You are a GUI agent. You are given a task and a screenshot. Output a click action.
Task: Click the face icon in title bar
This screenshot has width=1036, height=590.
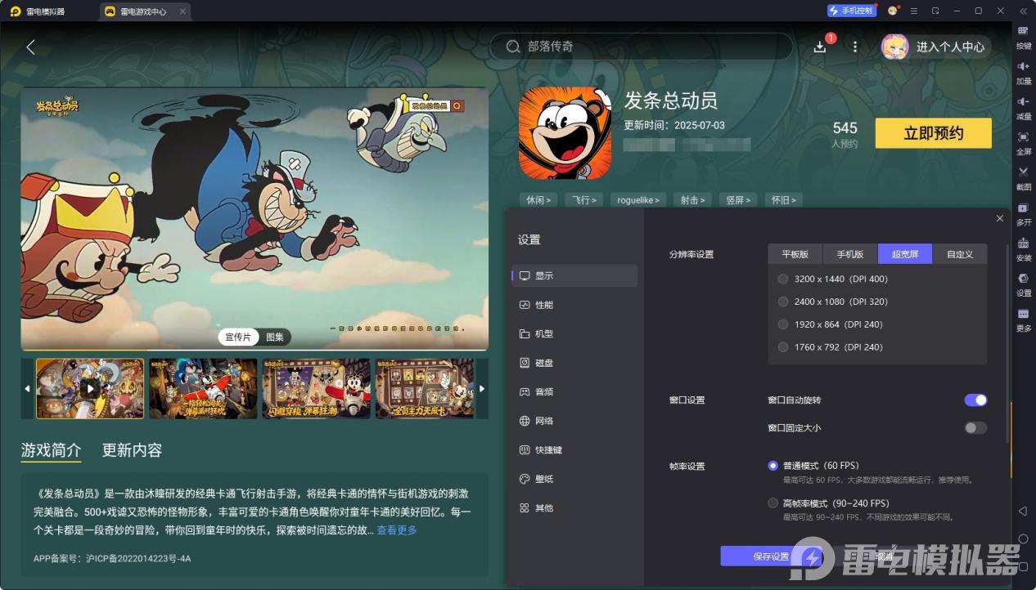892,11
